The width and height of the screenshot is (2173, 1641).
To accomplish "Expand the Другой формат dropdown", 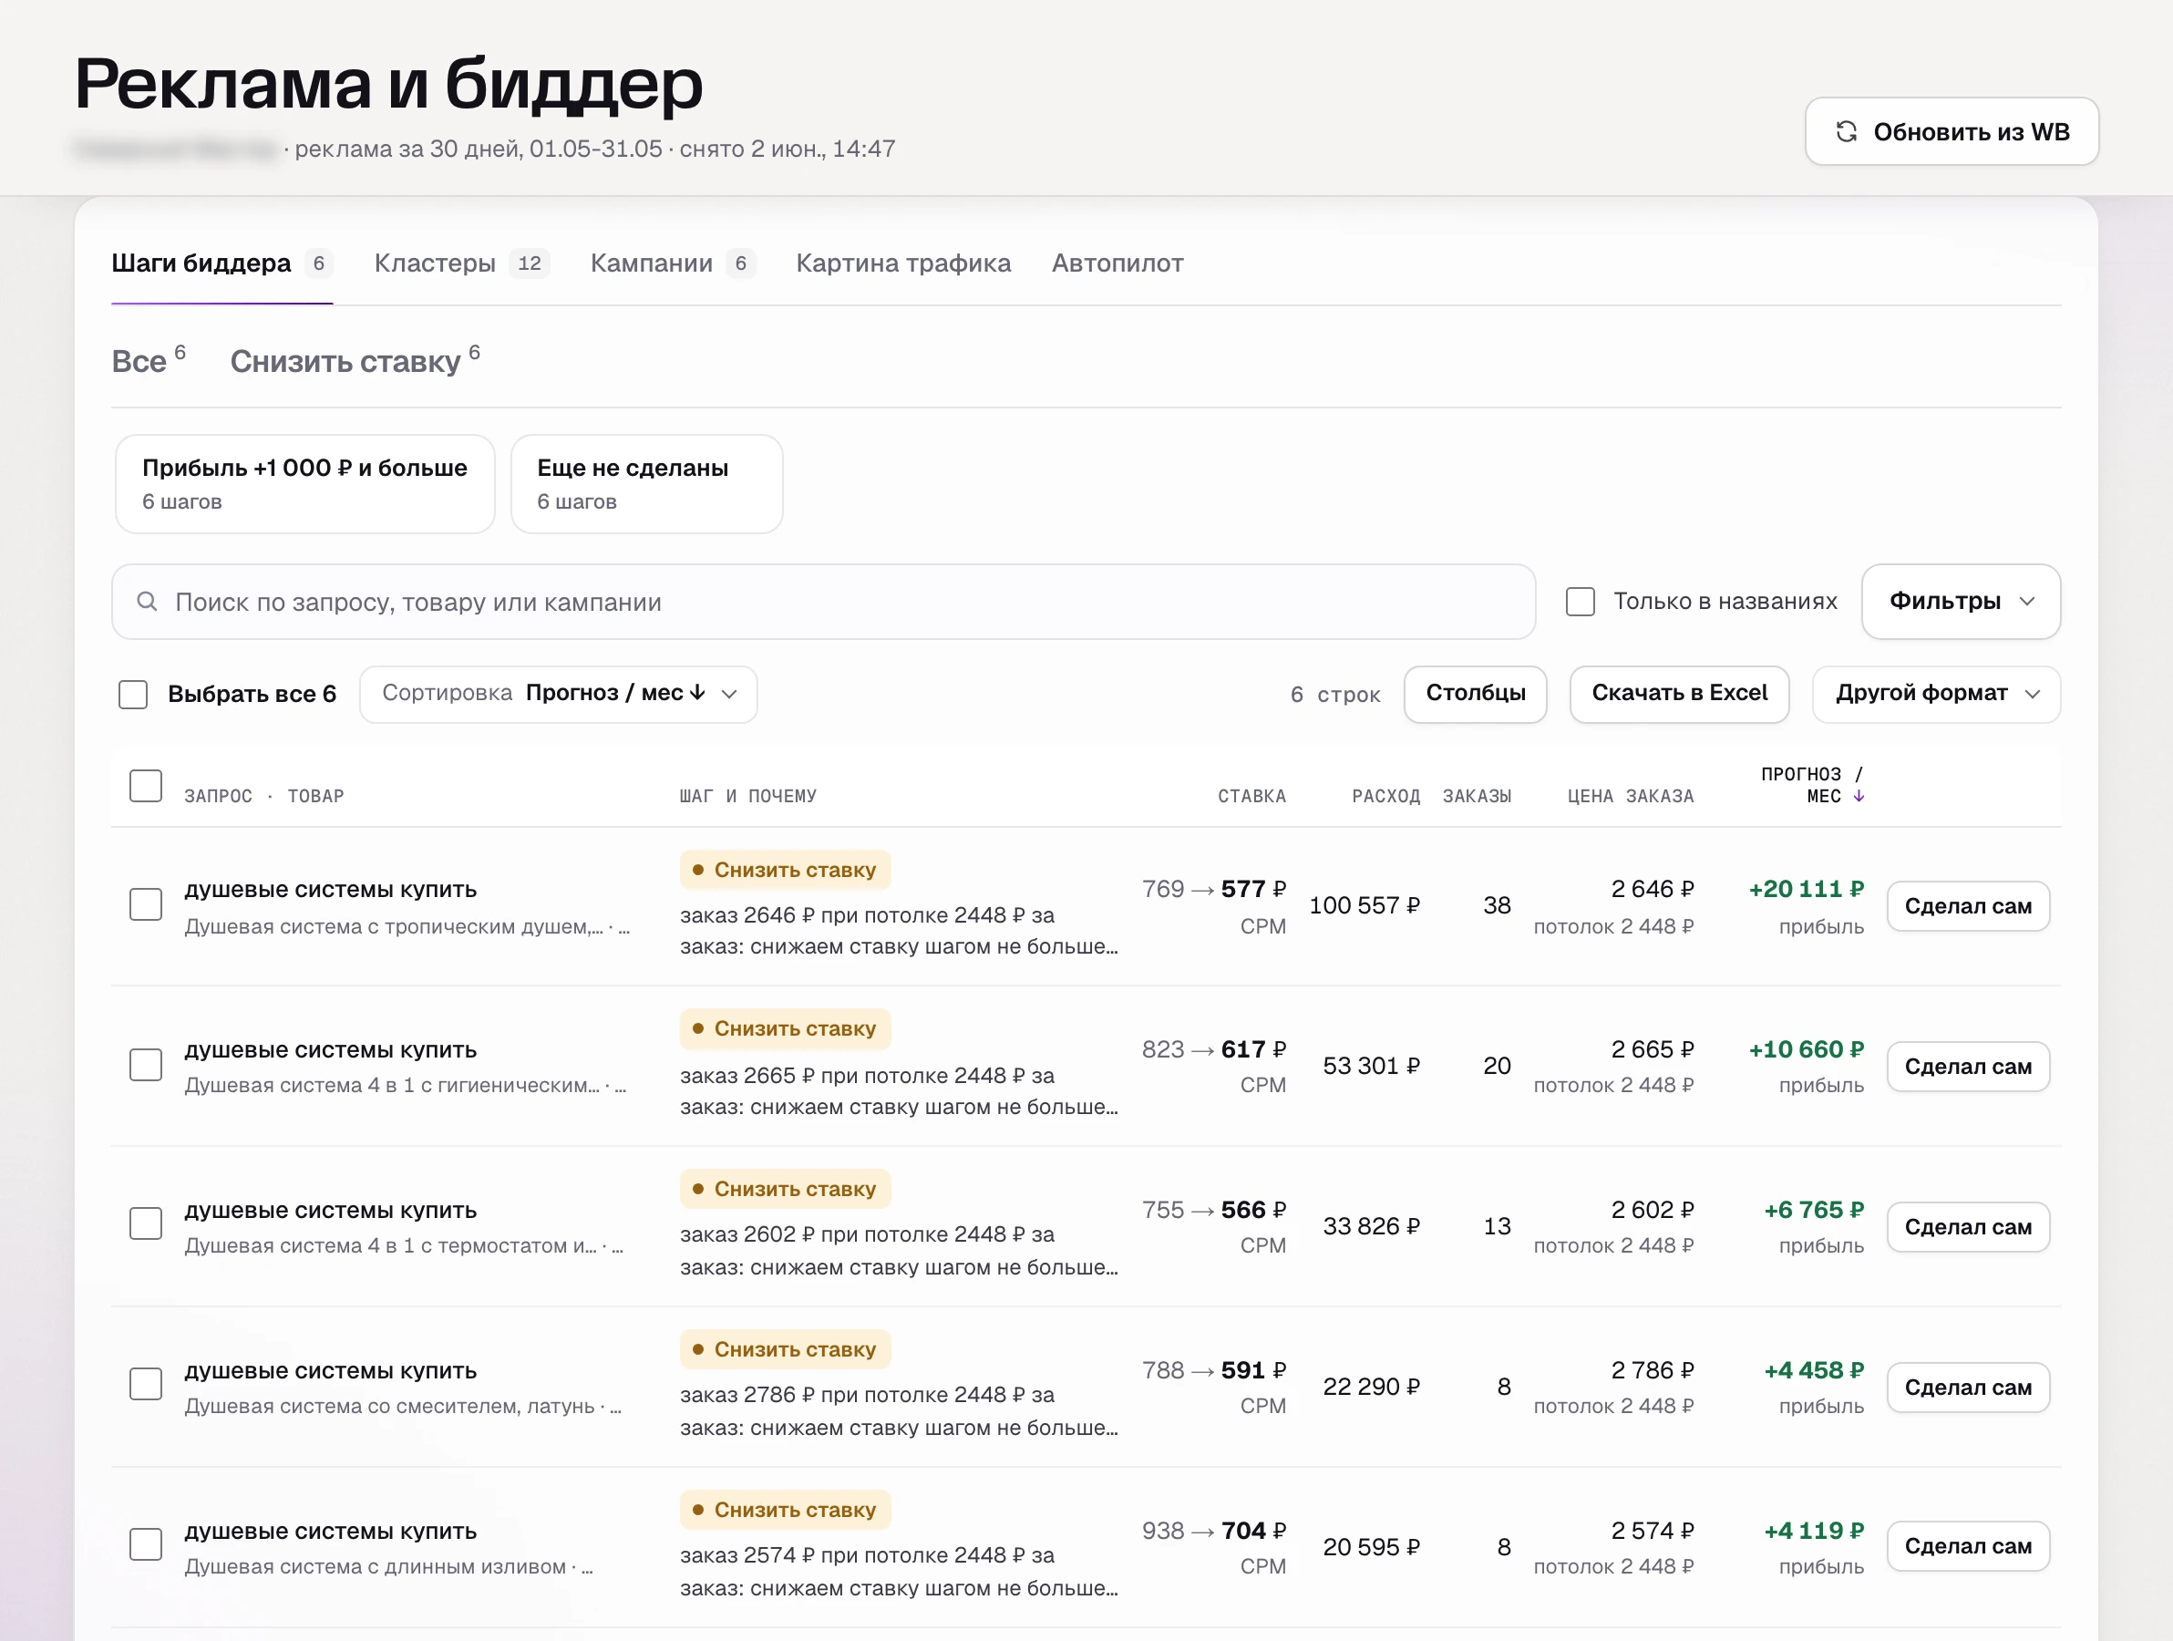I will click(1935, 694).
